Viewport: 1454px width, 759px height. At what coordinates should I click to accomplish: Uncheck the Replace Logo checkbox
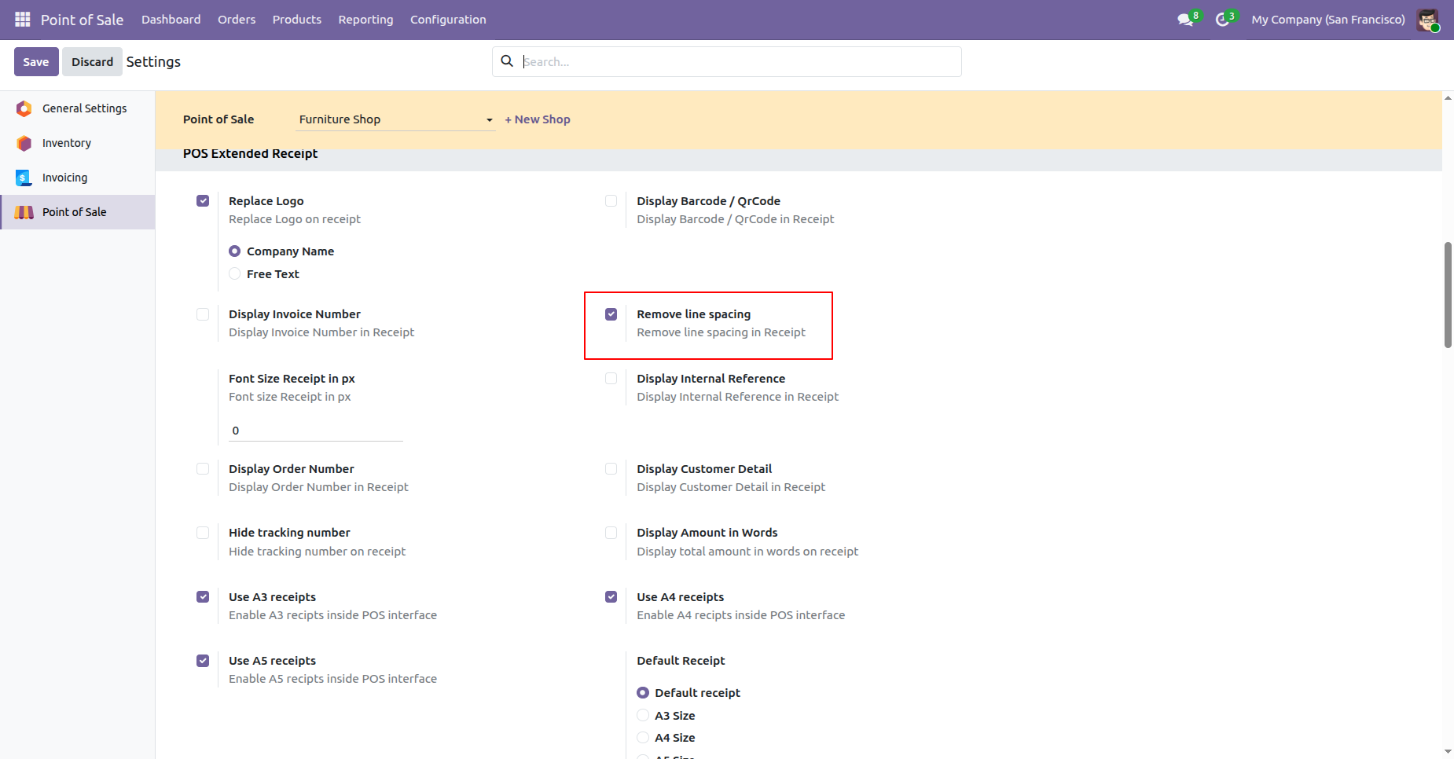(203, 201)
